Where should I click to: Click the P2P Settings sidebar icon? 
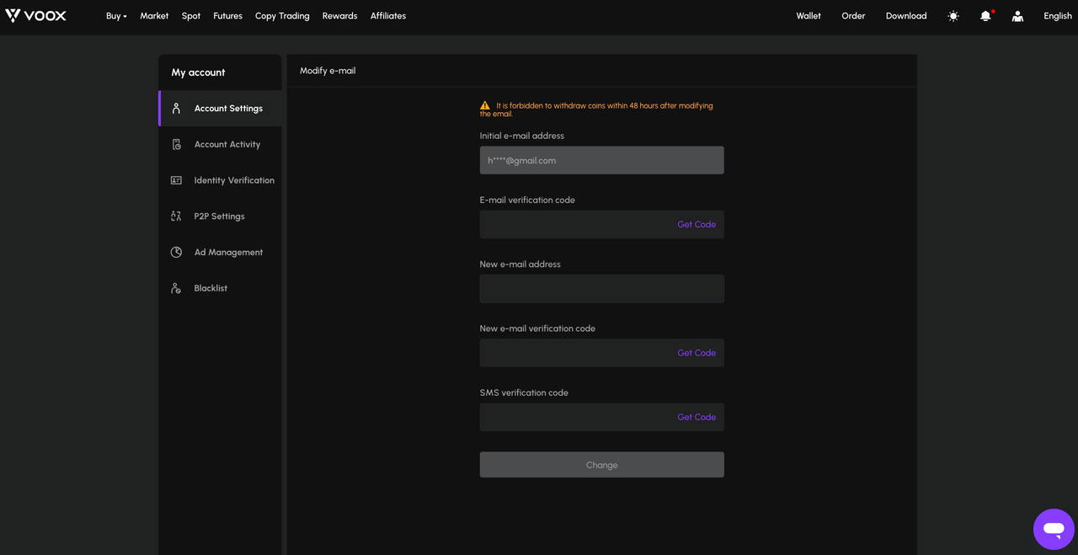(x=176, y=216)
